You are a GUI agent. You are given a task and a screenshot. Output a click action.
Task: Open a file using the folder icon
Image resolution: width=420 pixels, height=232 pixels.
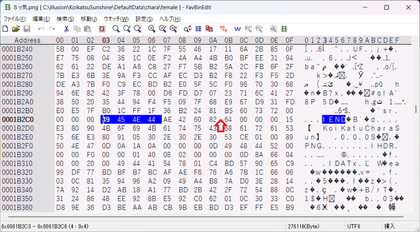pyautogui.click(x=16, y=29)
